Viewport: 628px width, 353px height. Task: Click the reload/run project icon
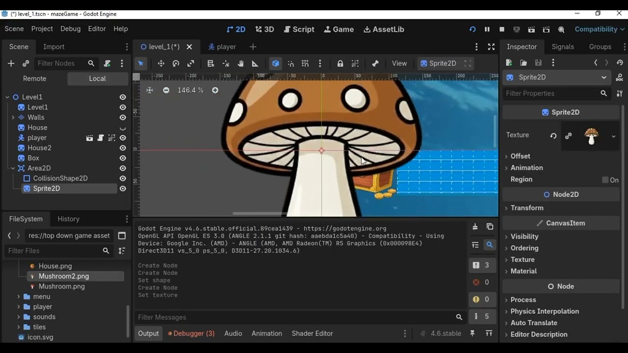point(472,29)
